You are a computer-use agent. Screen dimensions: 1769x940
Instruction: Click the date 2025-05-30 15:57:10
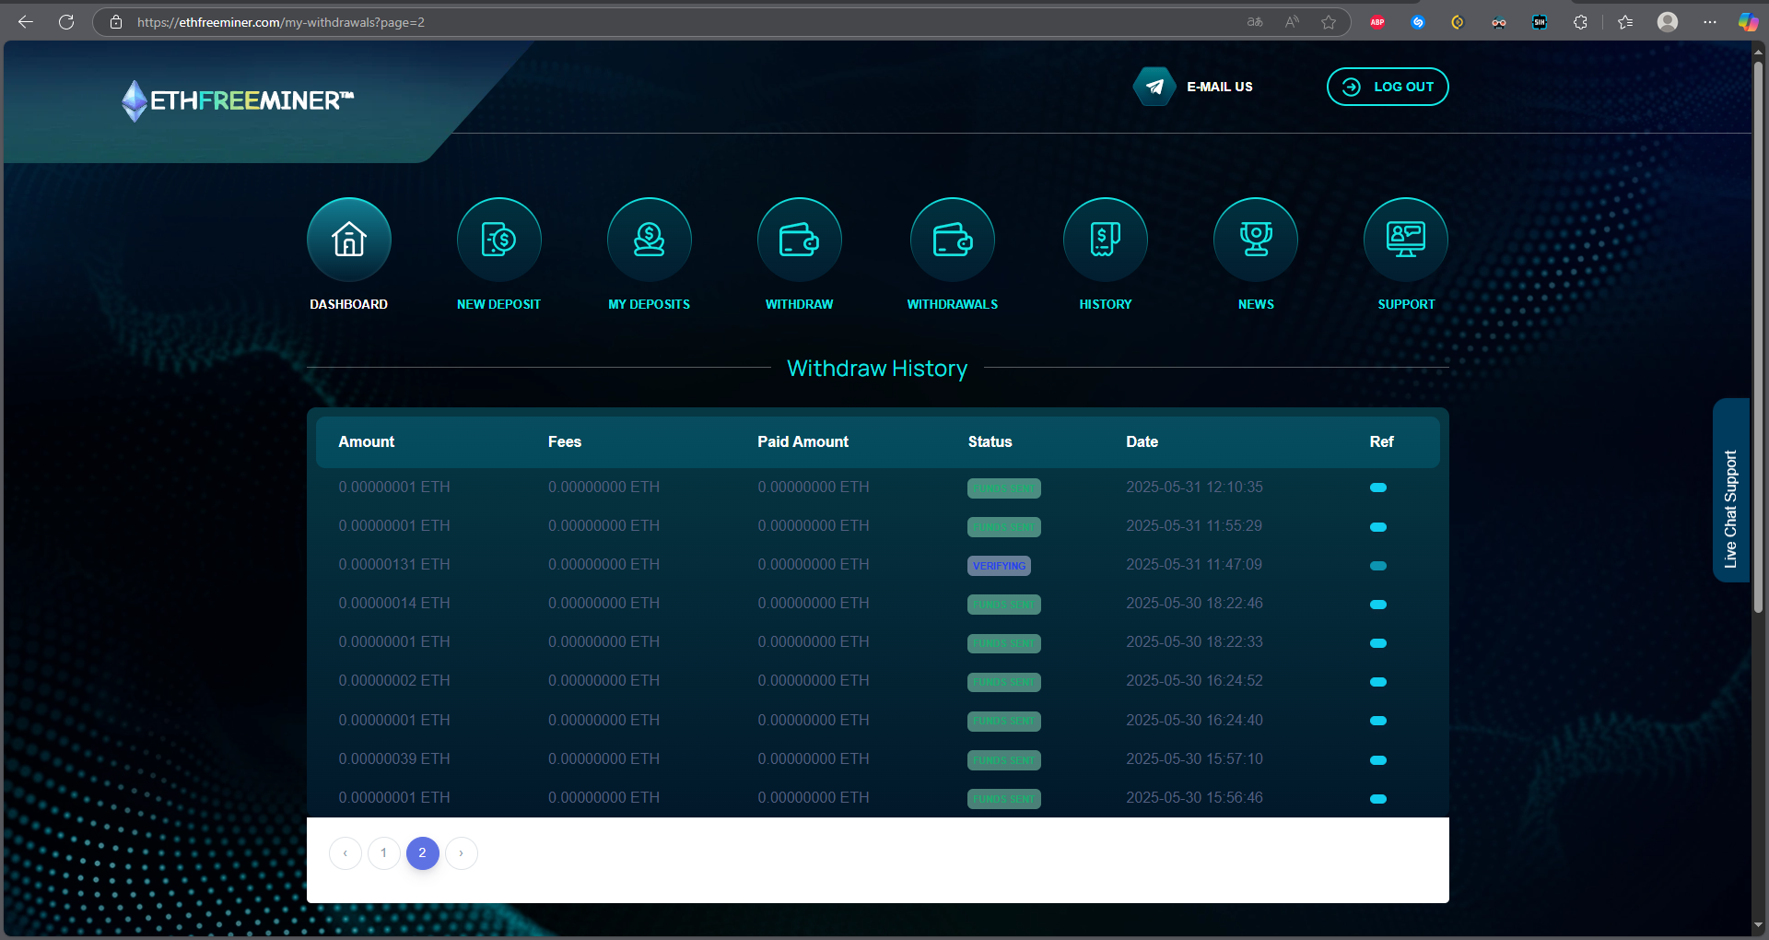[1194, 758]
